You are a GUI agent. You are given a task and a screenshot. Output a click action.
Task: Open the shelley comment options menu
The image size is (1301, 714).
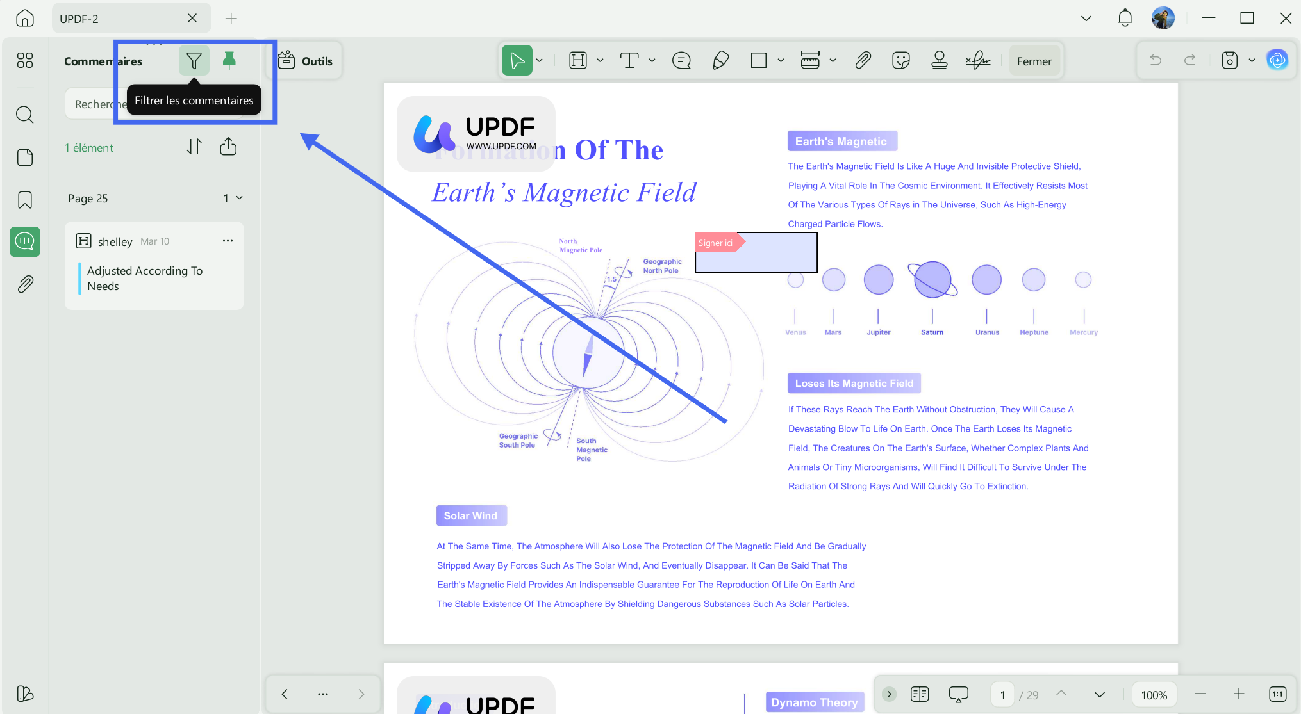(228, 241)
